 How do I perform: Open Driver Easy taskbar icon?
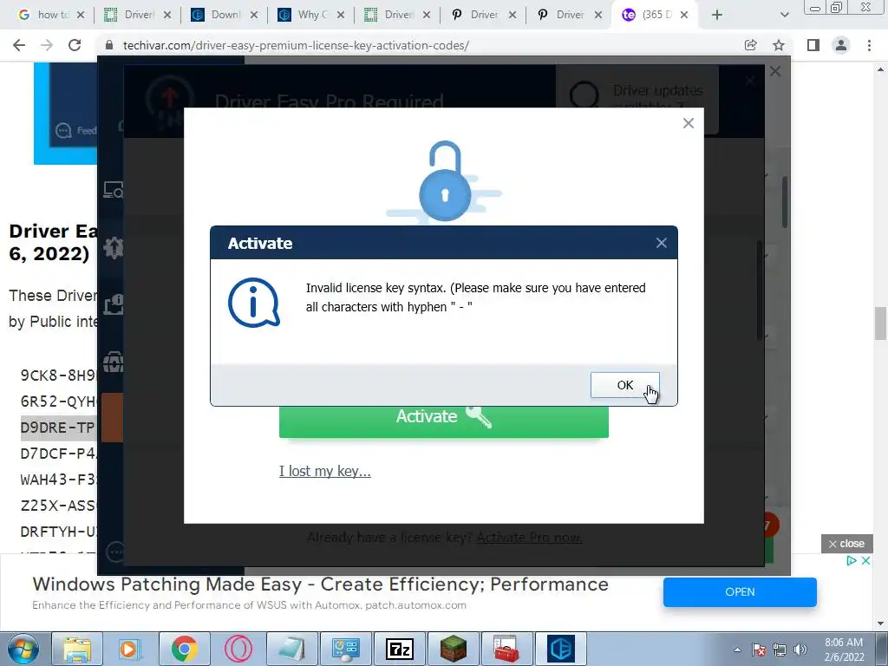(x=561, y=649)
